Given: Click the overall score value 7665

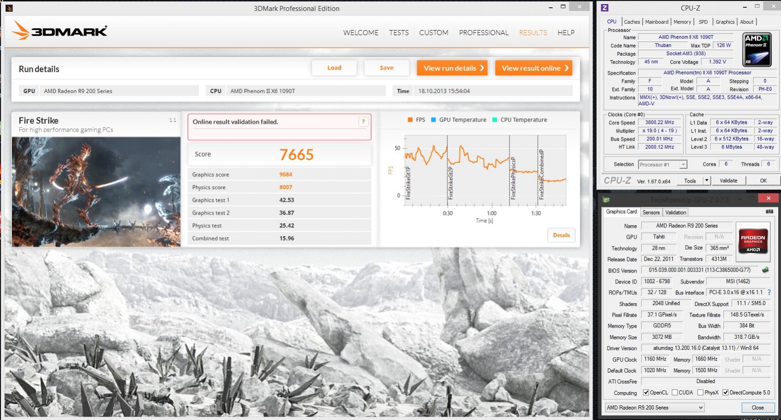Looking at the screenshot, I should point(296,155).
